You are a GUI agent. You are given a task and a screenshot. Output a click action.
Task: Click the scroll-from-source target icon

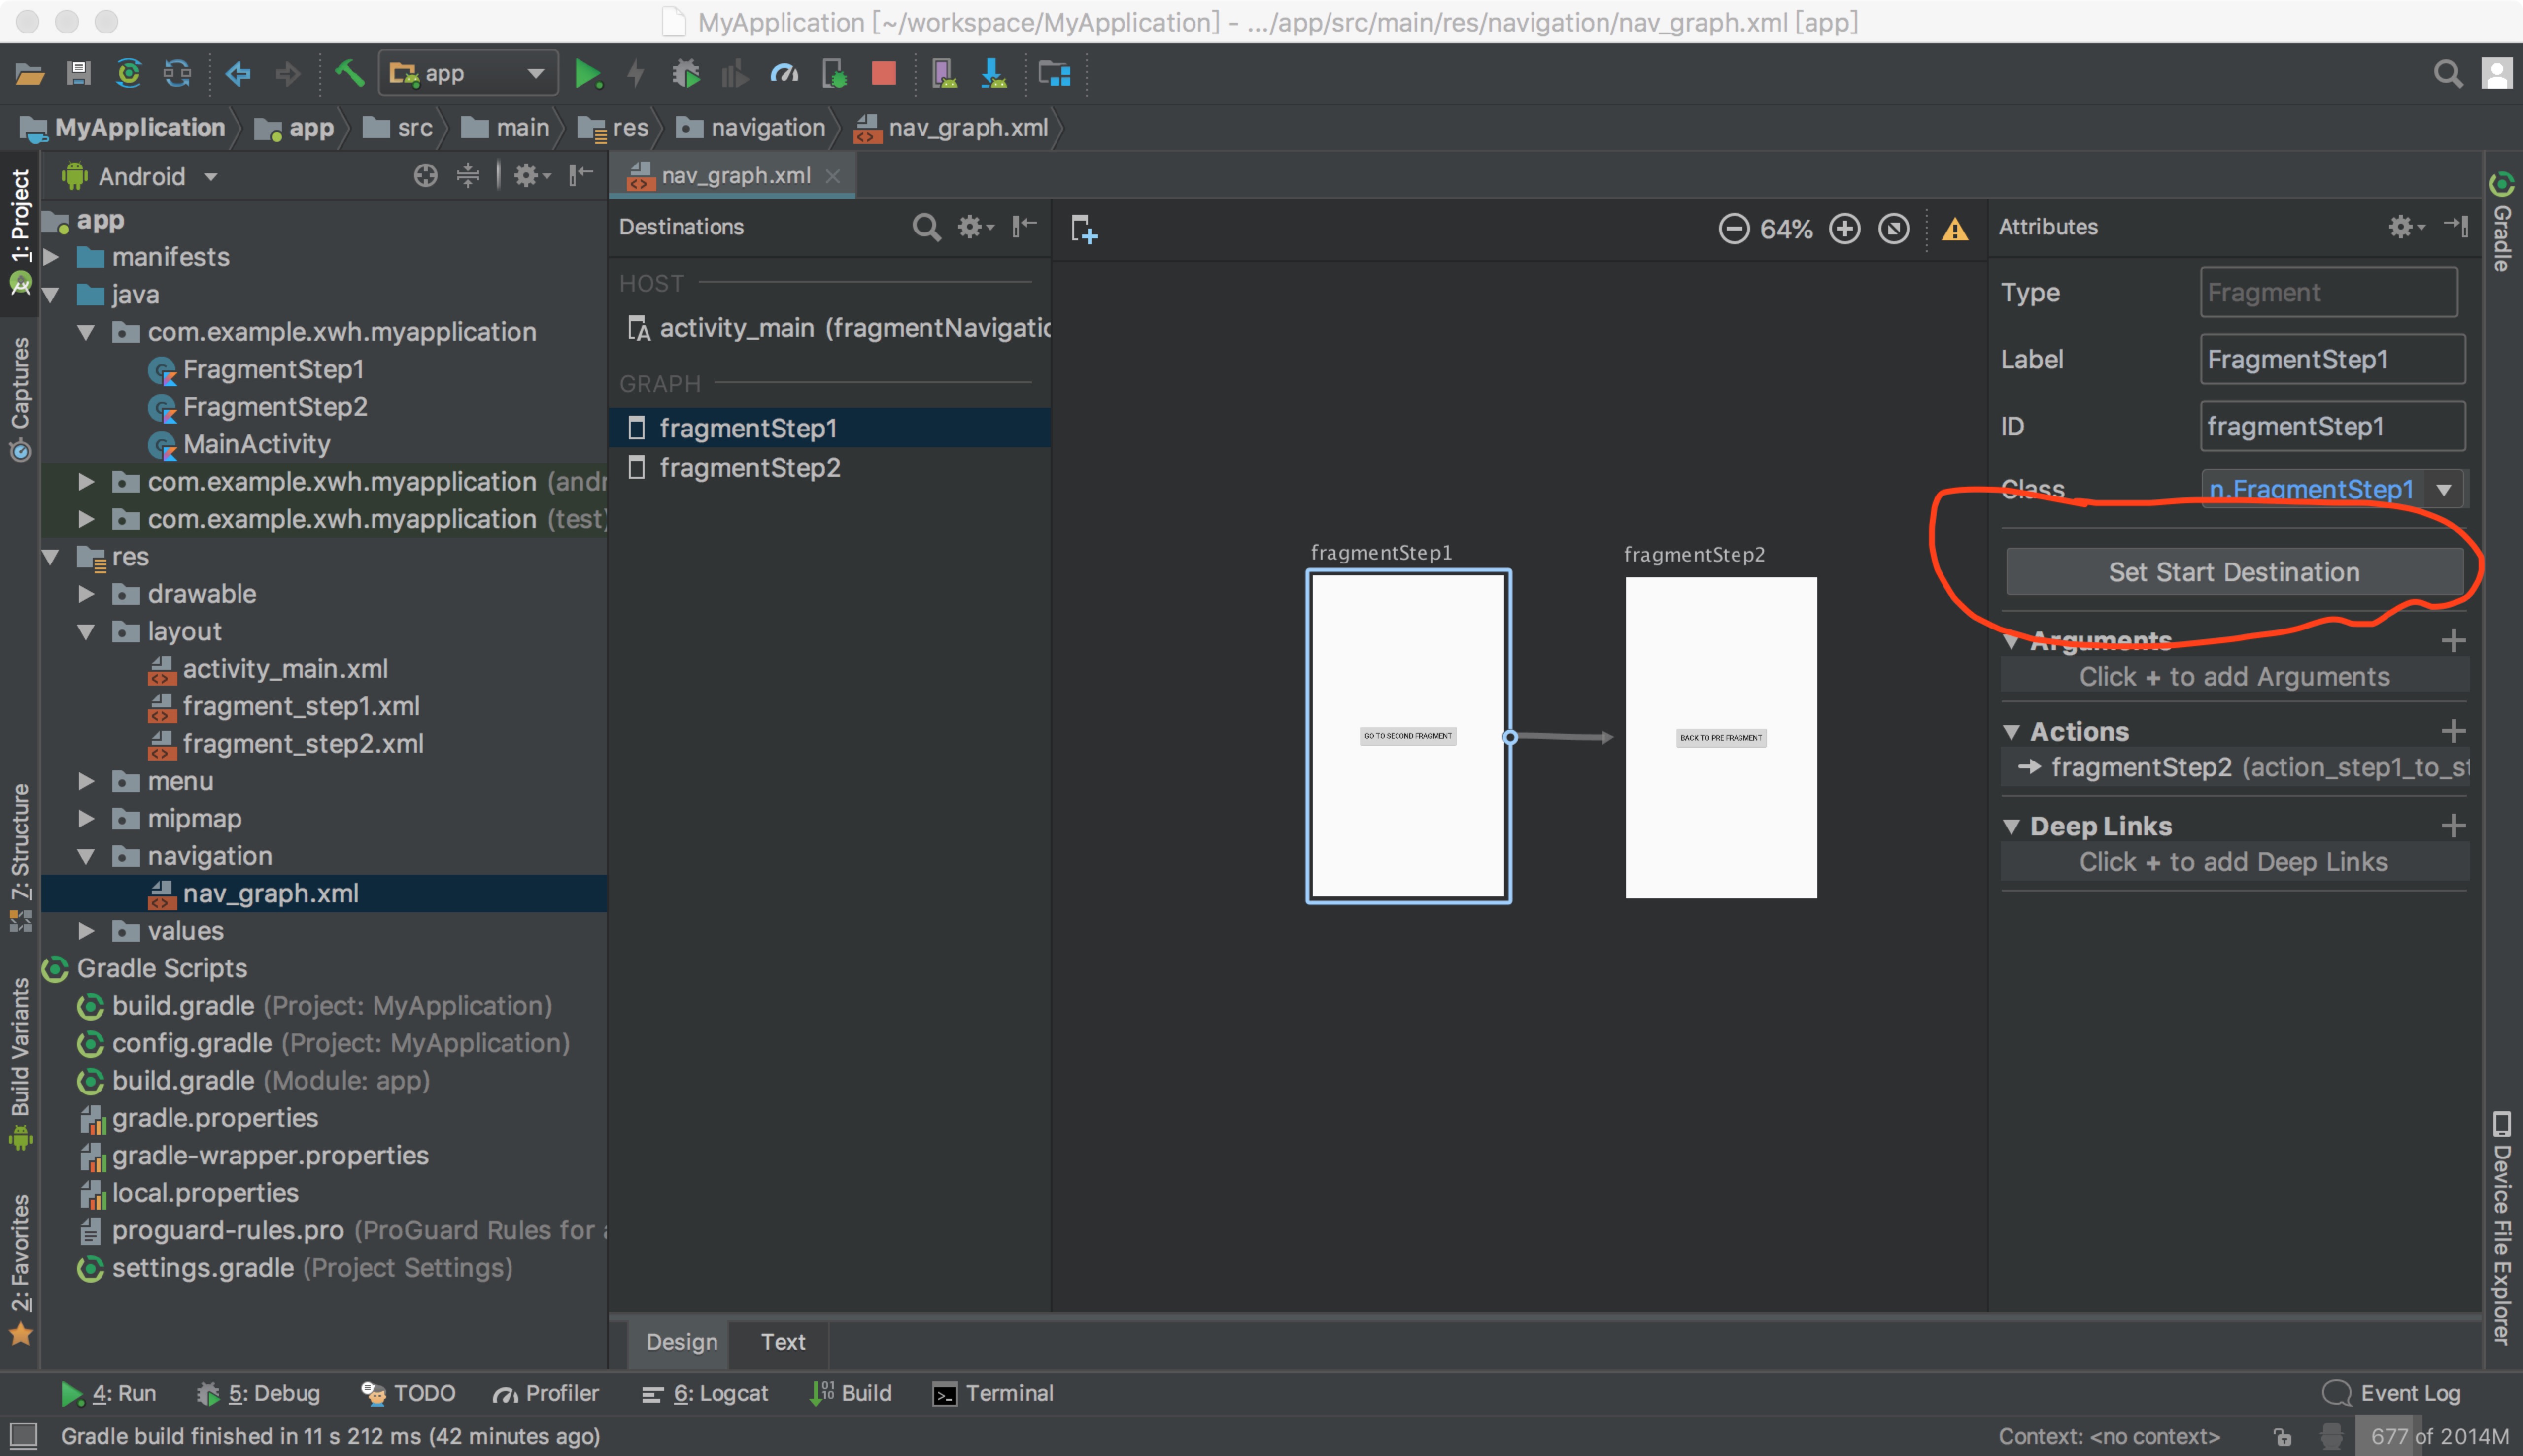[x=425, y=176]
